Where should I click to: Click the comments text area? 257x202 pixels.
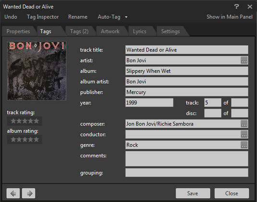pyautogui.click(x=187, y=159)
